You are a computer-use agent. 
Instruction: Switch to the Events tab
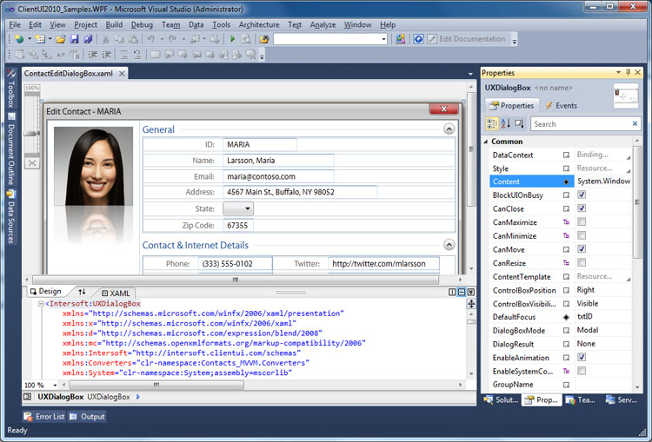coord(562,106)
